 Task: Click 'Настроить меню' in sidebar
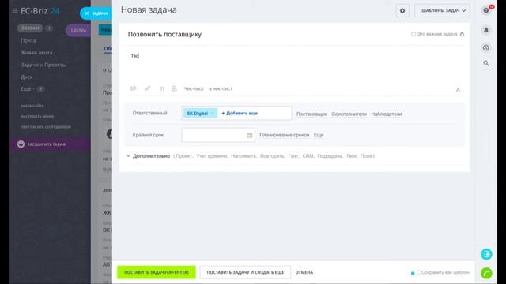click(37, 116)
